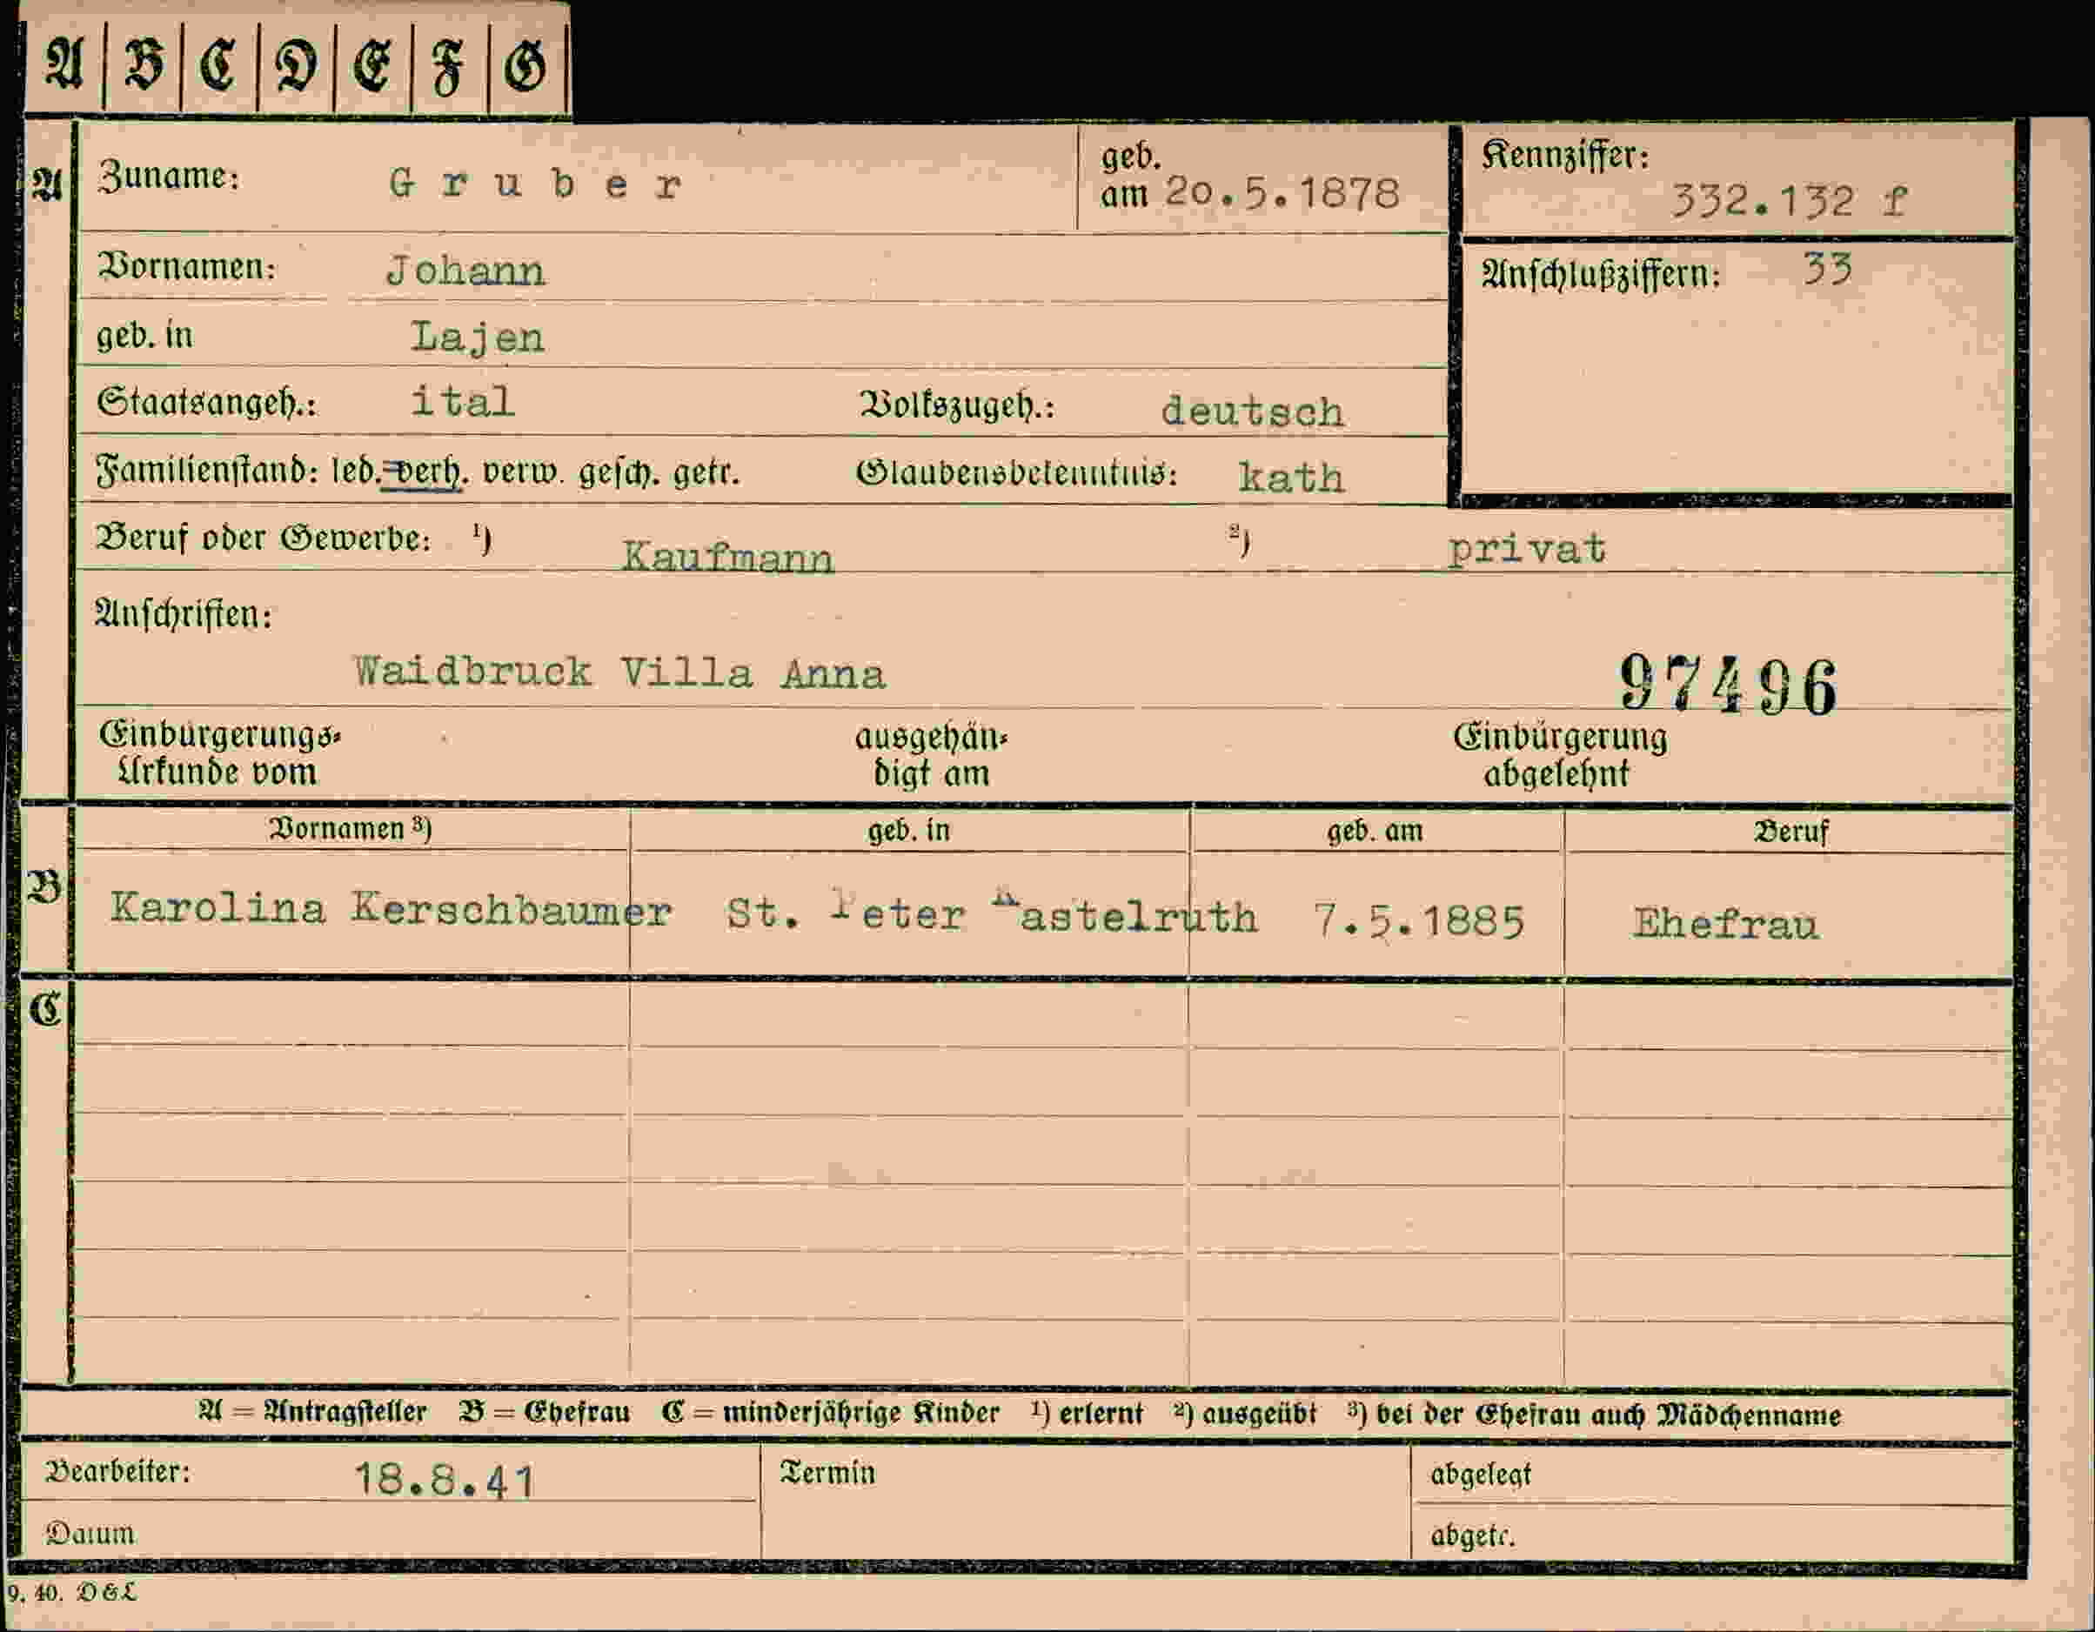
Task: Click the section C row marker
Action: point(45,1010)
